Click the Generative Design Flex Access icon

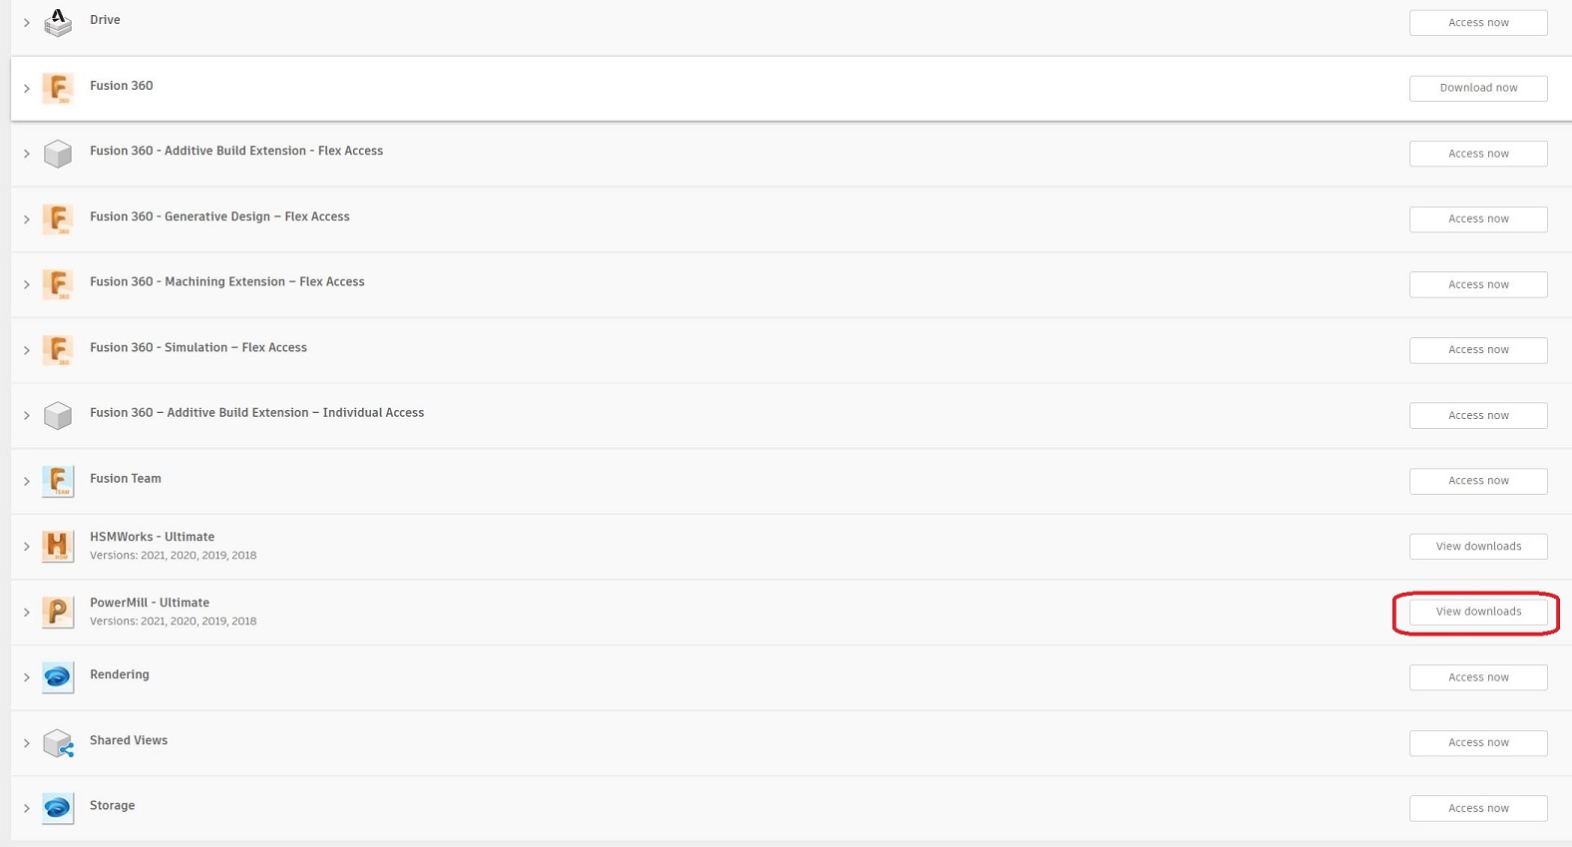coord(58,219)
